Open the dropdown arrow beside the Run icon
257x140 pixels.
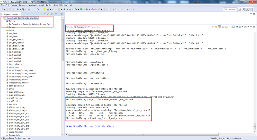(x=78, y=9)
